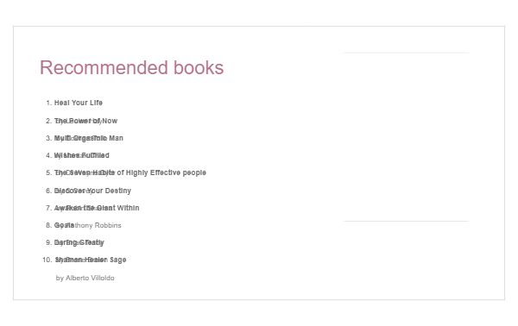Open The Power of Now entry
This screenshot has width=518, height=326.
click(x=85, y=121)
